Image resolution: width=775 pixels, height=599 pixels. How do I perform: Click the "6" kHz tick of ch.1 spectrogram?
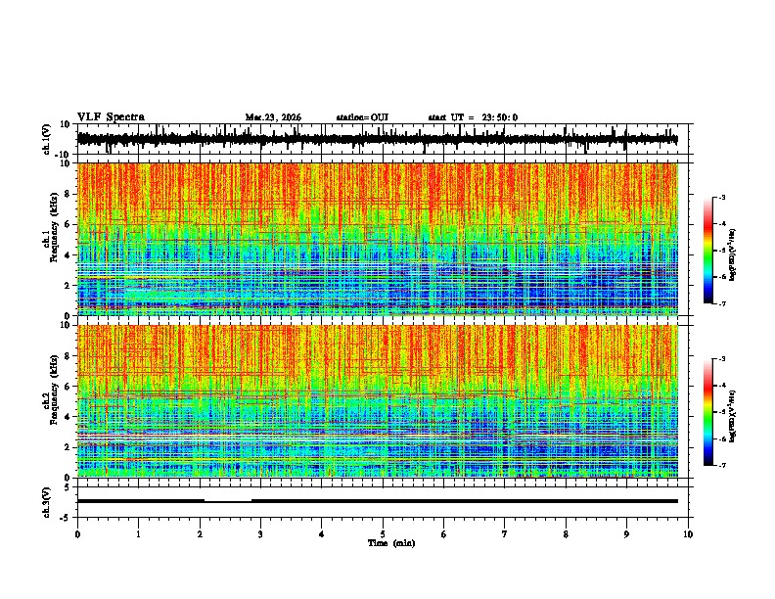[68, 224]
